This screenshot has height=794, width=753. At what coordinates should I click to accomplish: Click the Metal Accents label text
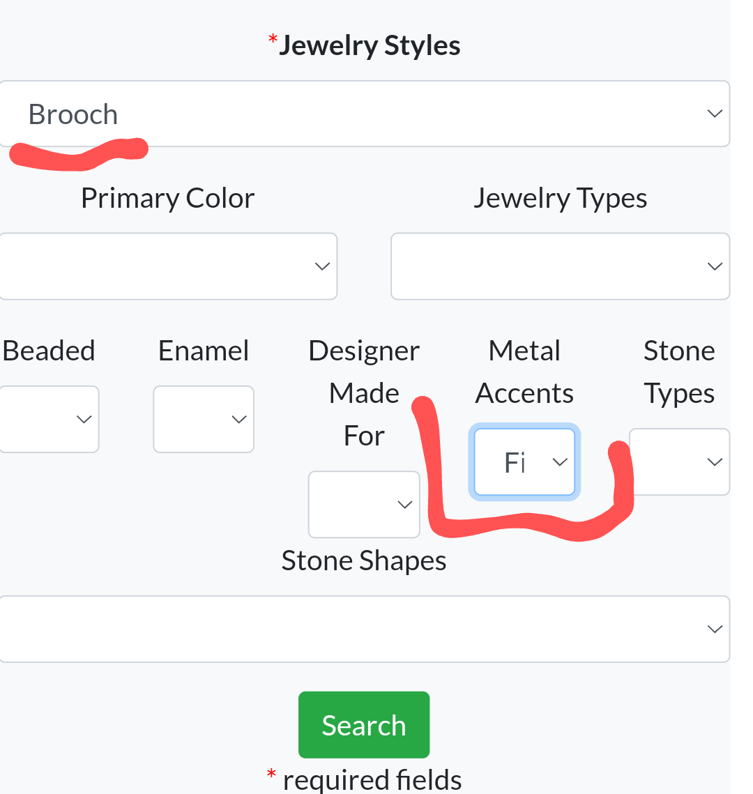point(524,372)
